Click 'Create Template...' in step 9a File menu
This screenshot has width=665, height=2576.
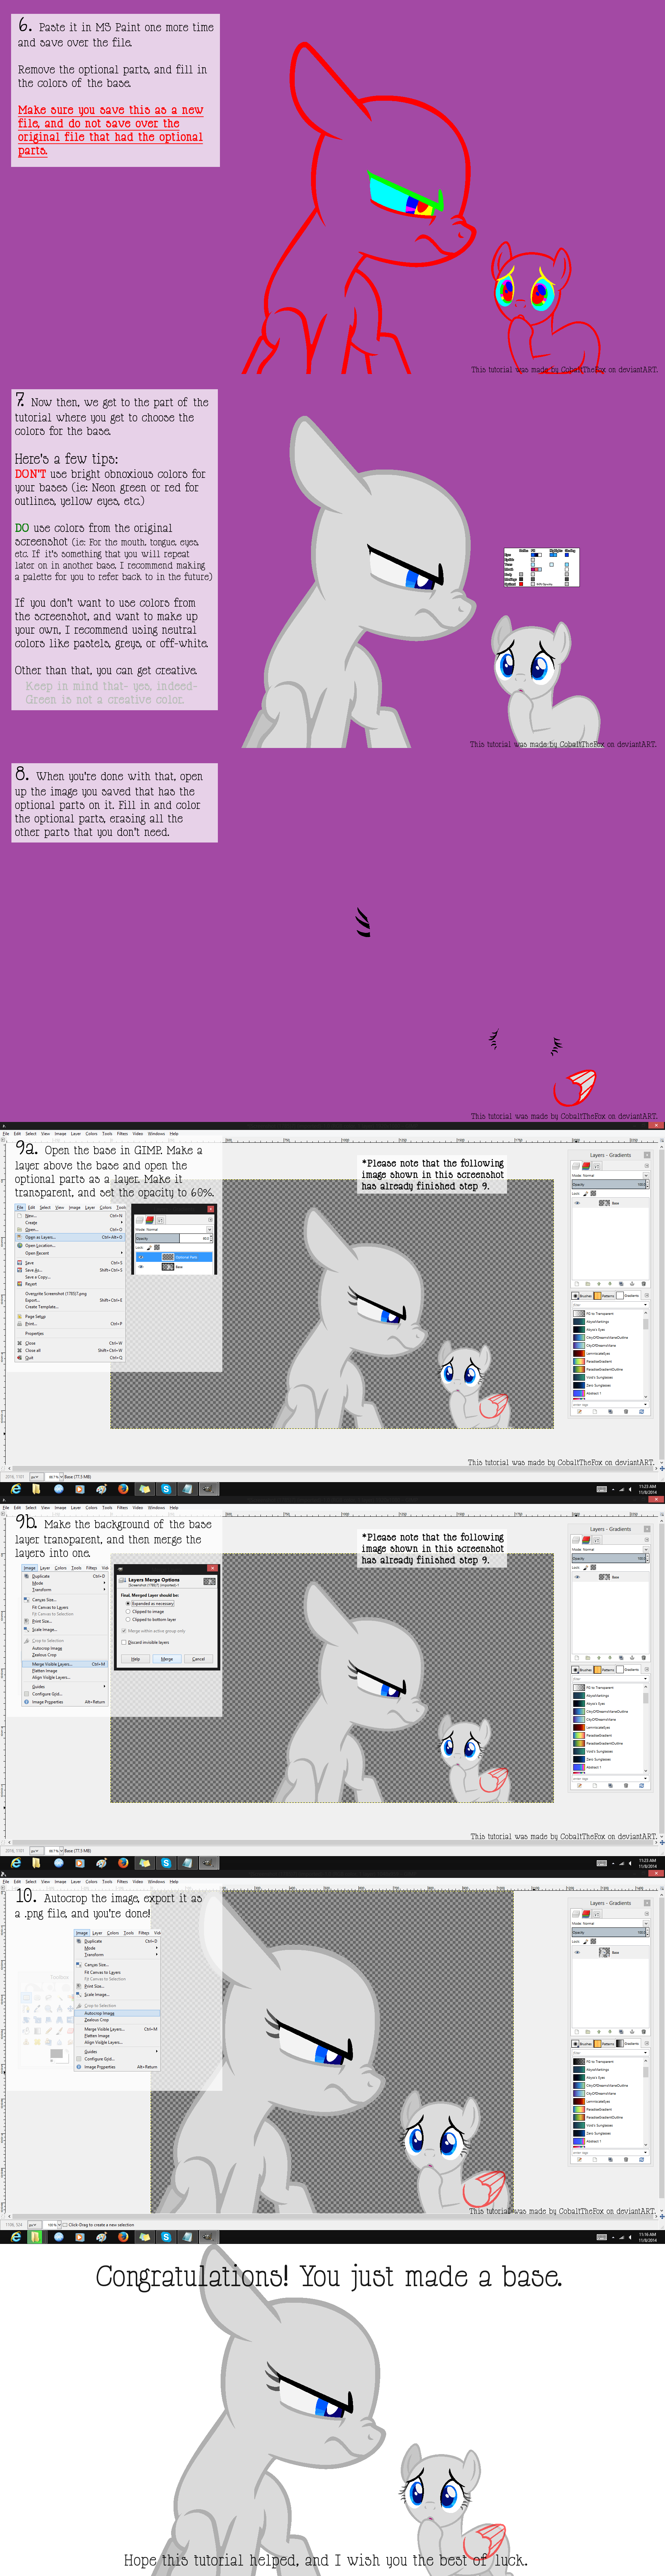click(70, 1307)
